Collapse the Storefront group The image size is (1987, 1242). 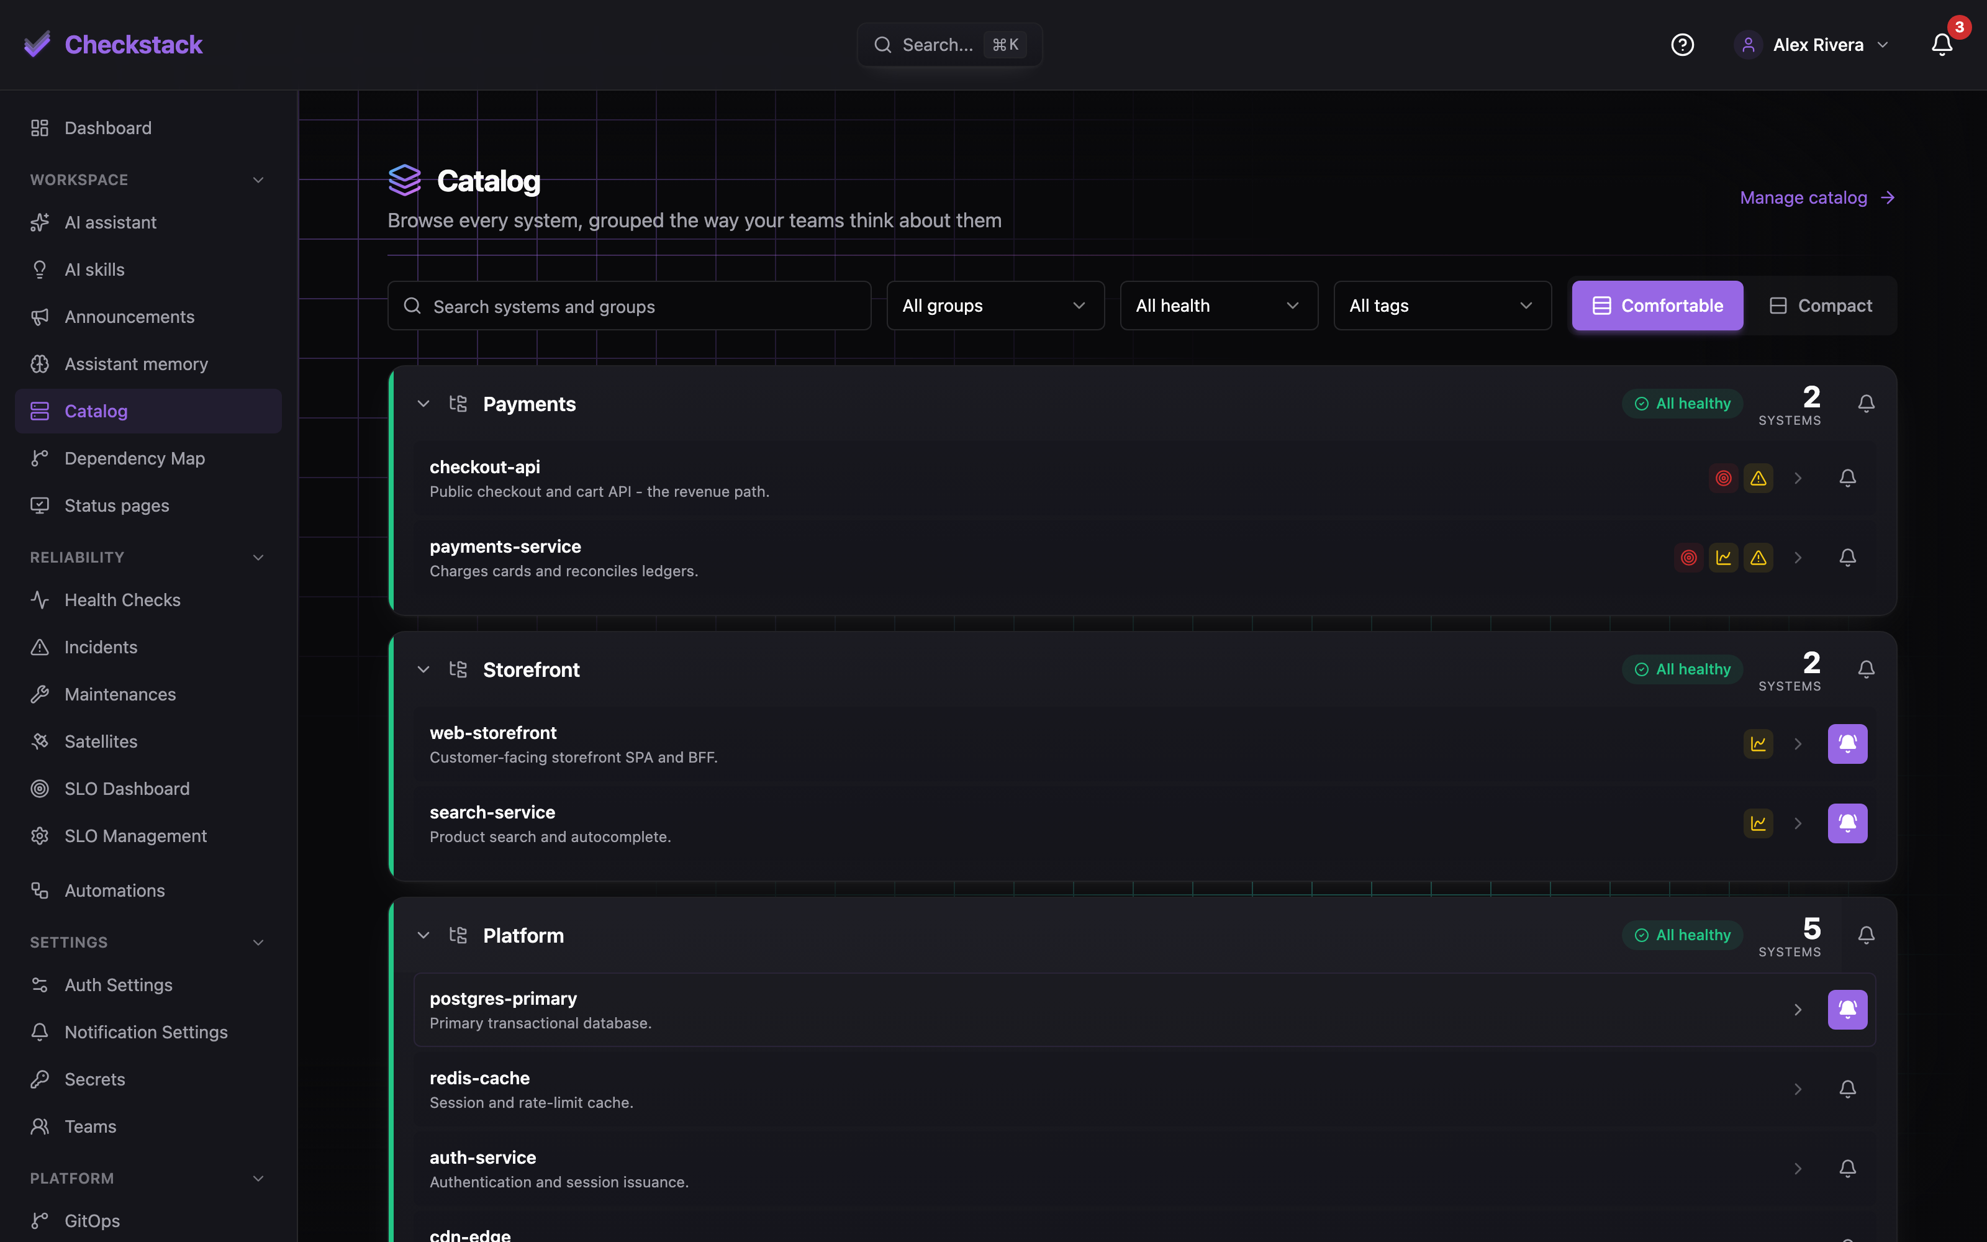tap(423, 669)
